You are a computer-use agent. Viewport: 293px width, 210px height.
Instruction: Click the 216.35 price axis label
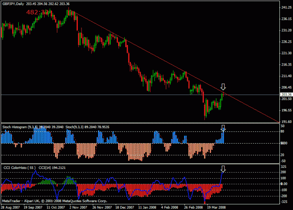pos(286,65)
